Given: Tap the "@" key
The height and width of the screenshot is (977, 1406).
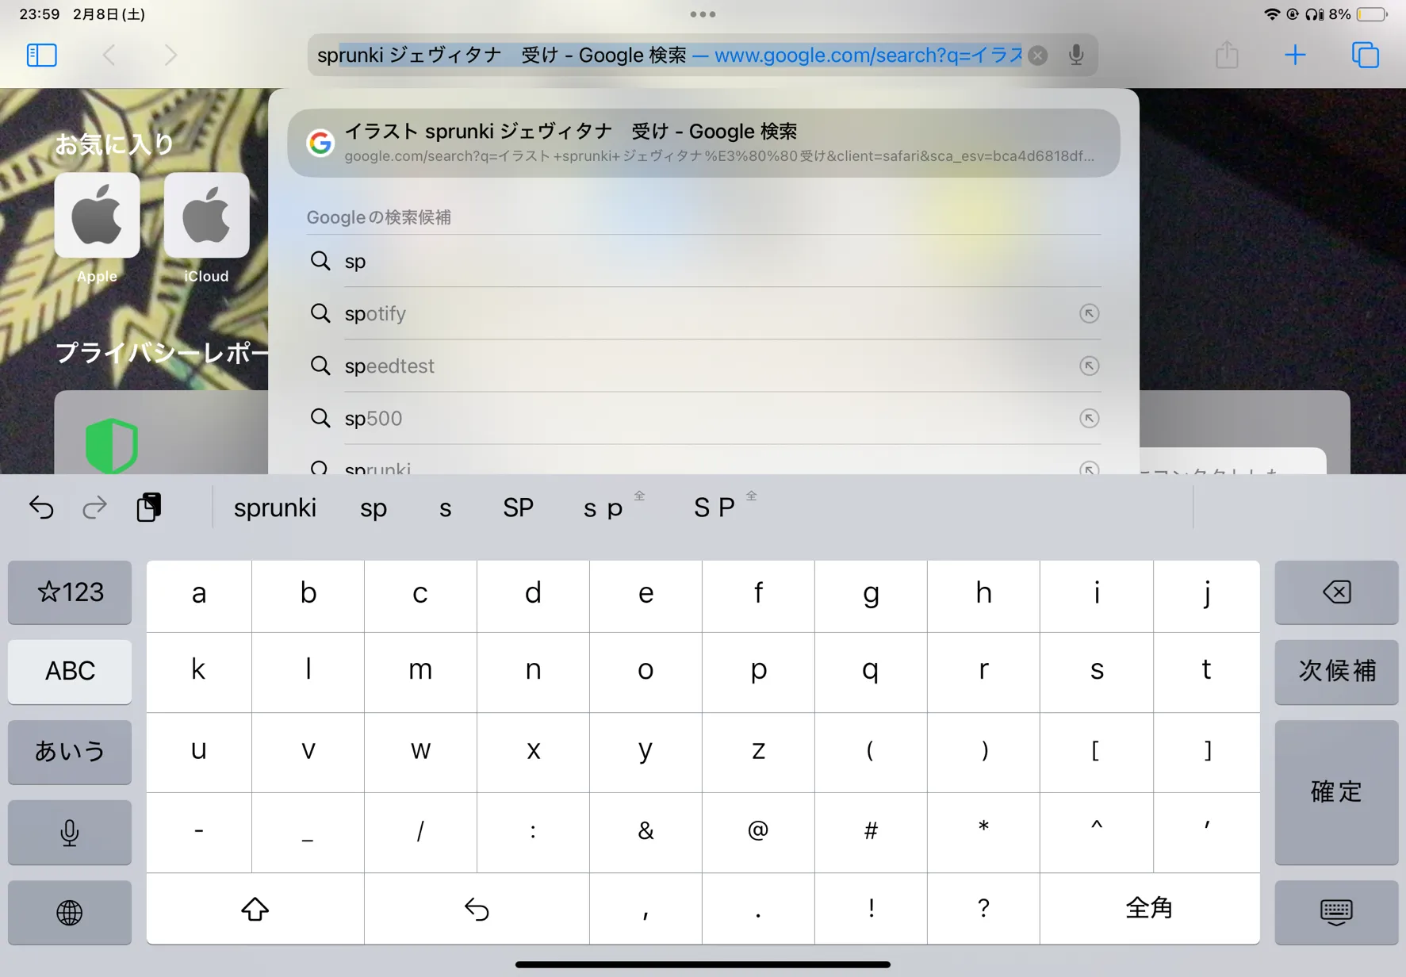Looking at the screenshot, I should (x=758, y=833).
